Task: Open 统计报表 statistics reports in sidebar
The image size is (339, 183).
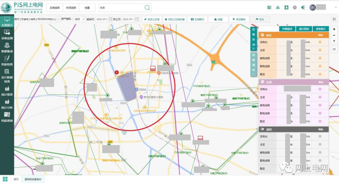Action: point(7,91)
